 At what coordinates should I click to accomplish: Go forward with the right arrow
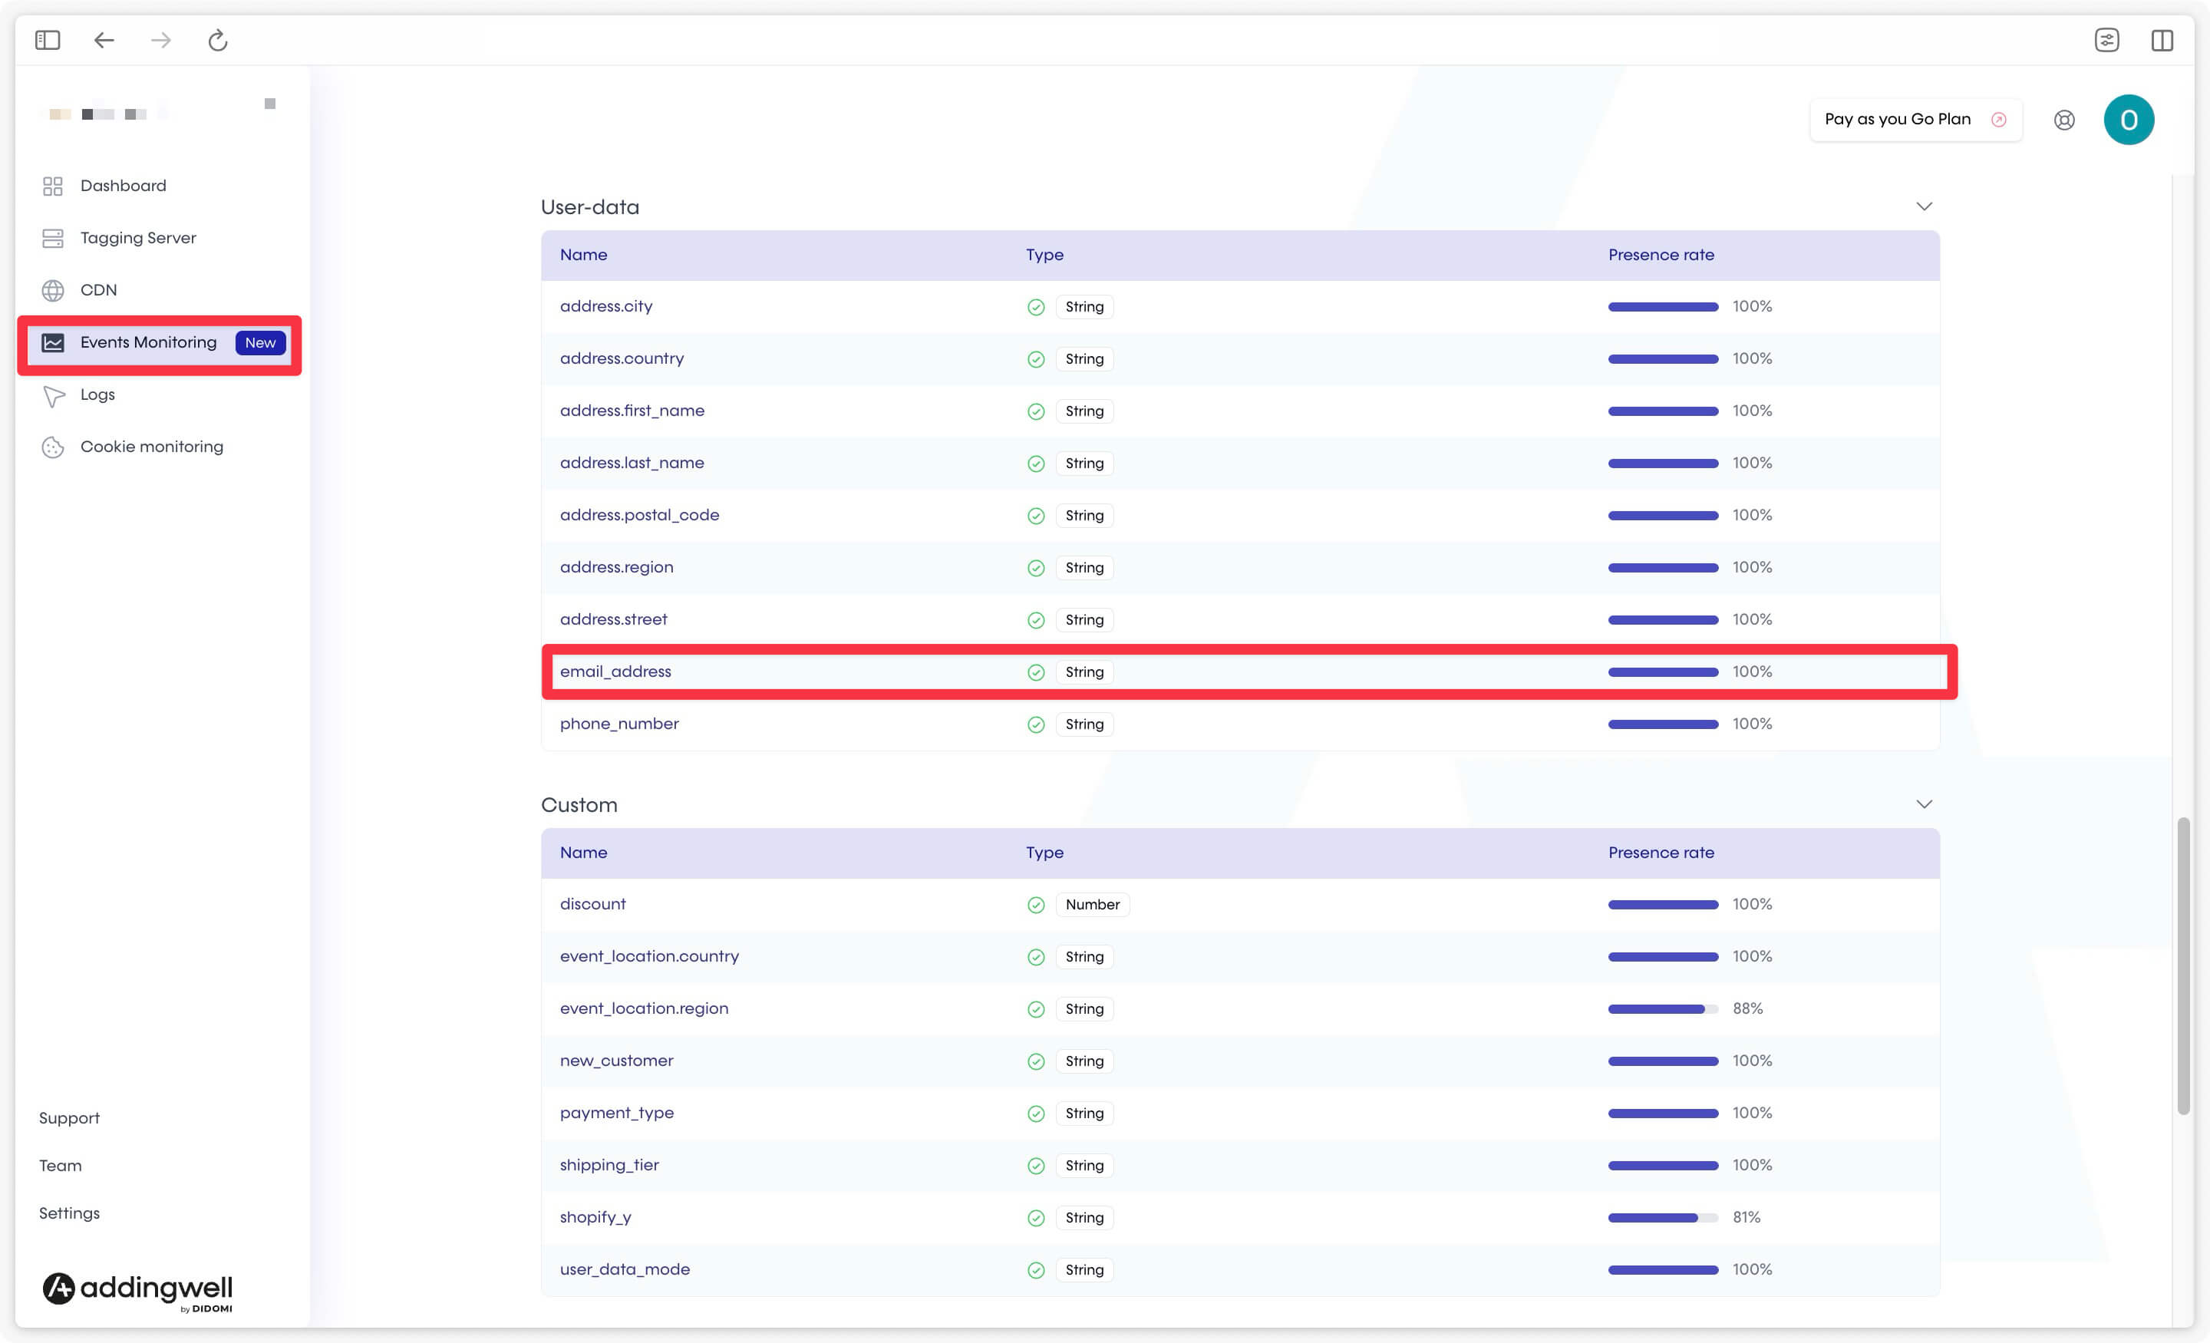click(x=160, y=41)
